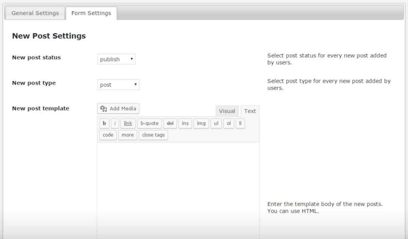Open the New post status dropdown
The width and height of the screenshot is (408, 239).
pyautogui.click(x=116, y=59)
